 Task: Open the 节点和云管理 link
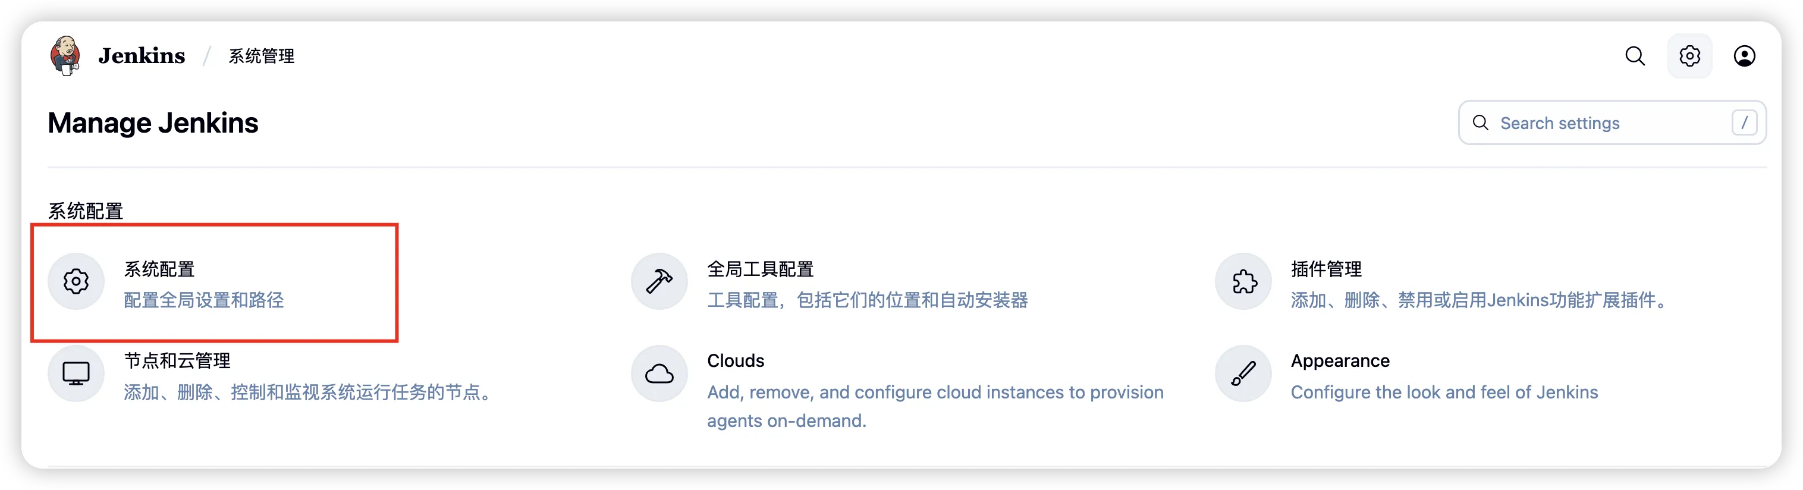pos(177,360)
